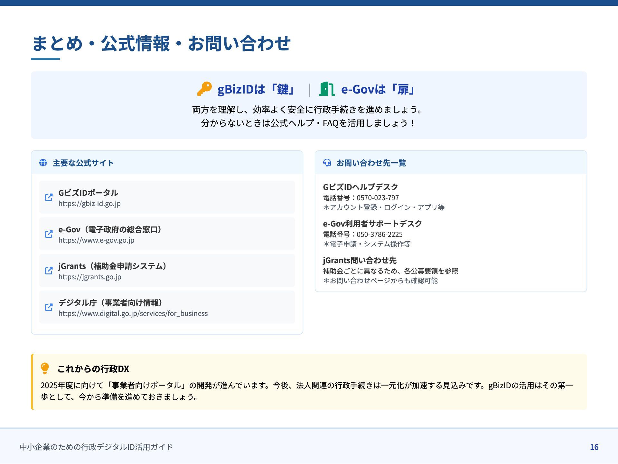Screen dimensions: 618x464
Task: Click the e-Gov利用者サポートデスク heading
Action: click(372, 224)
